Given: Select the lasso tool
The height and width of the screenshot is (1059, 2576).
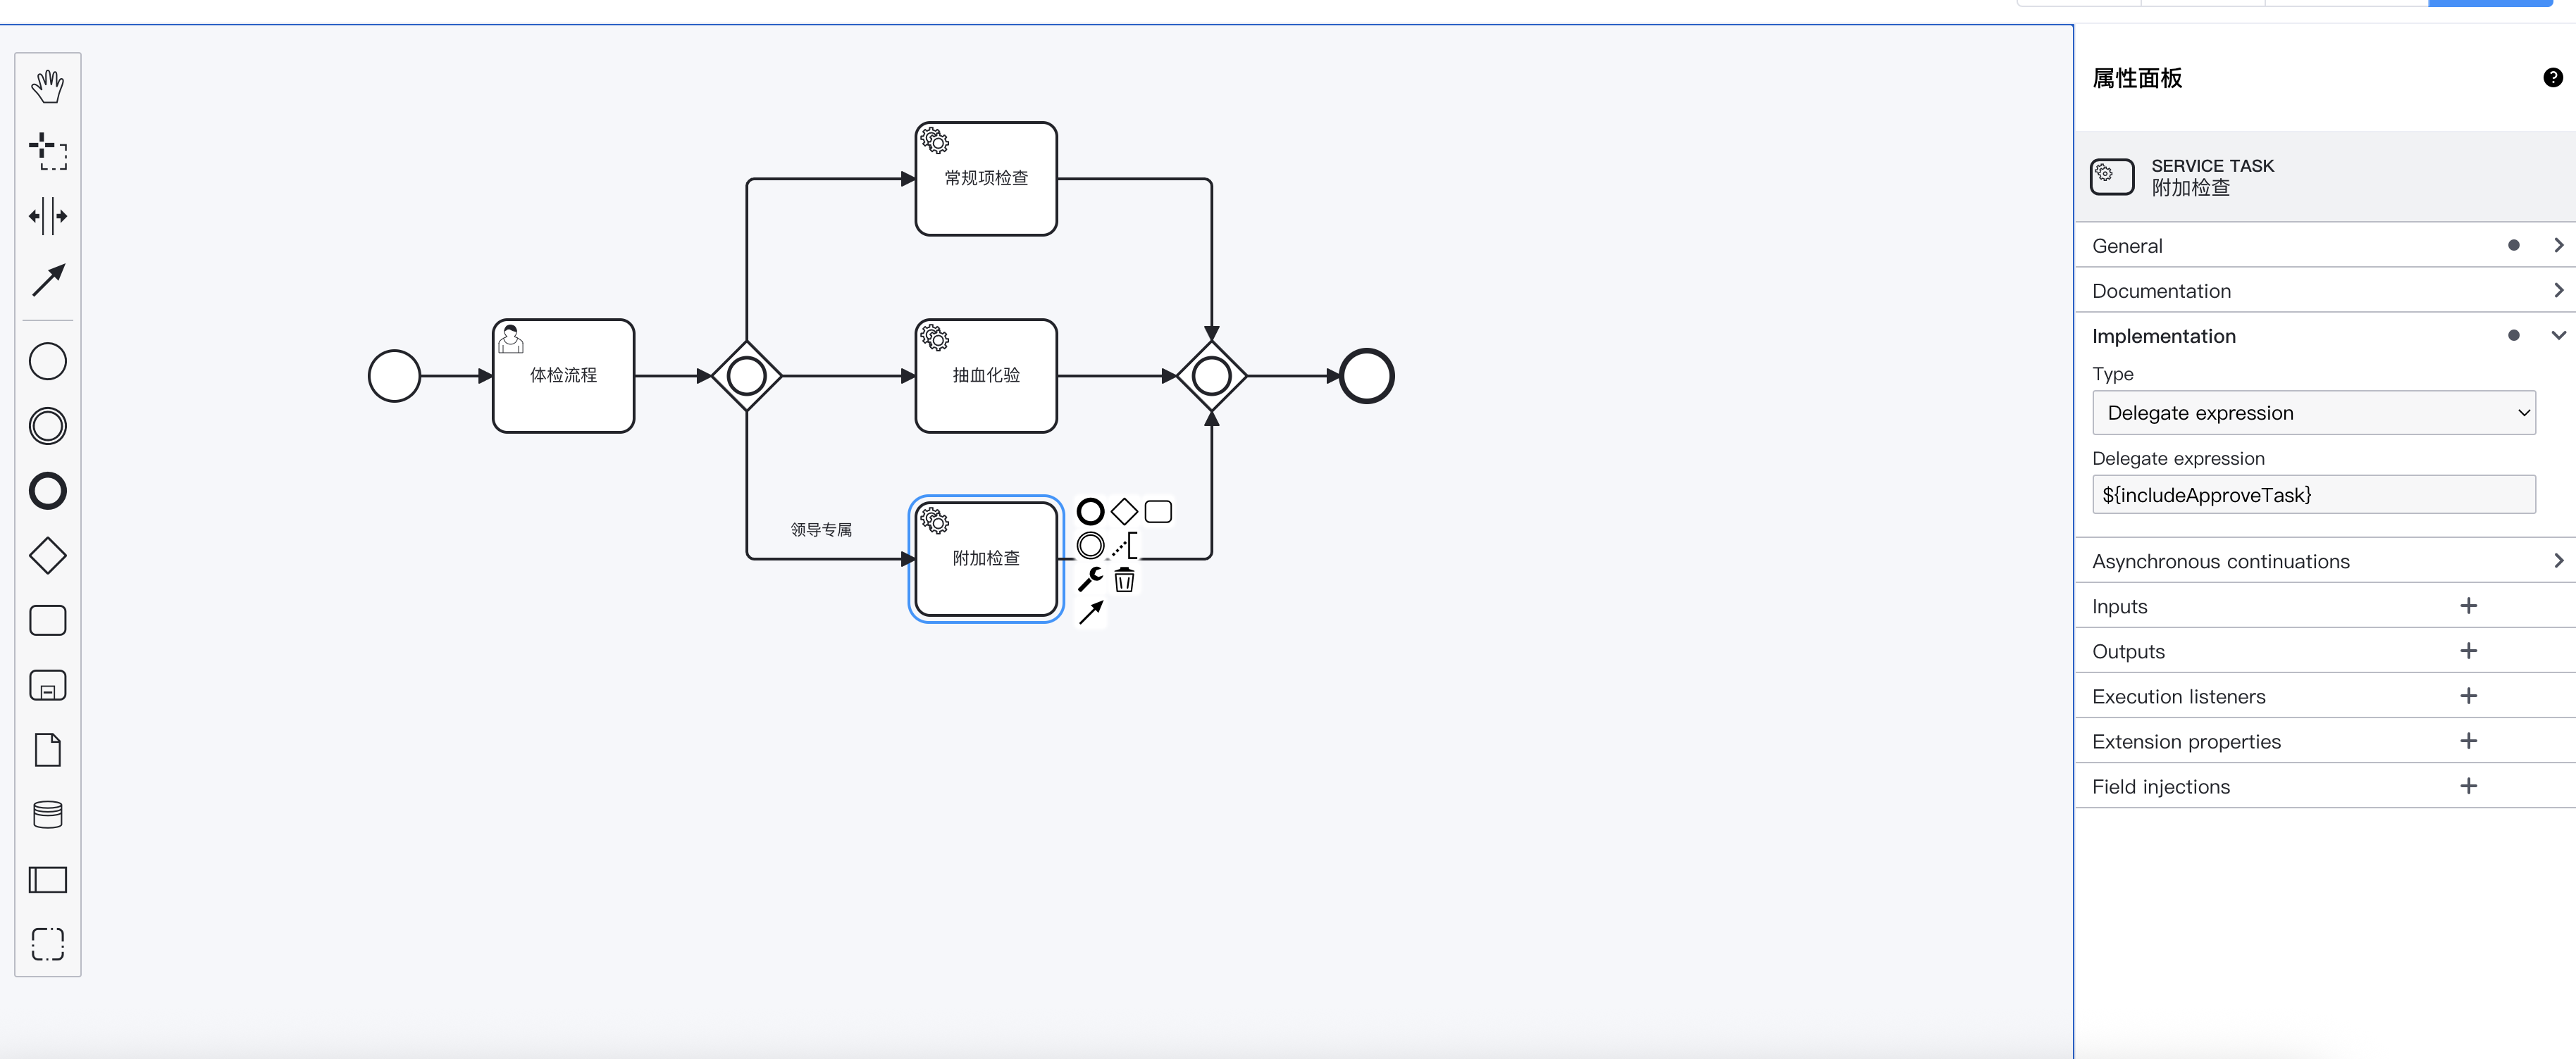Looking at the screenshot, I should coord(47,152).
